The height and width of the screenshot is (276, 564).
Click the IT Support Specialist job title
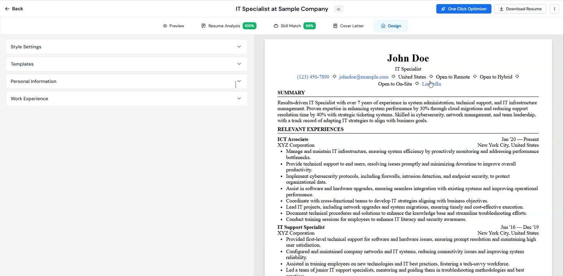(301, 227)
